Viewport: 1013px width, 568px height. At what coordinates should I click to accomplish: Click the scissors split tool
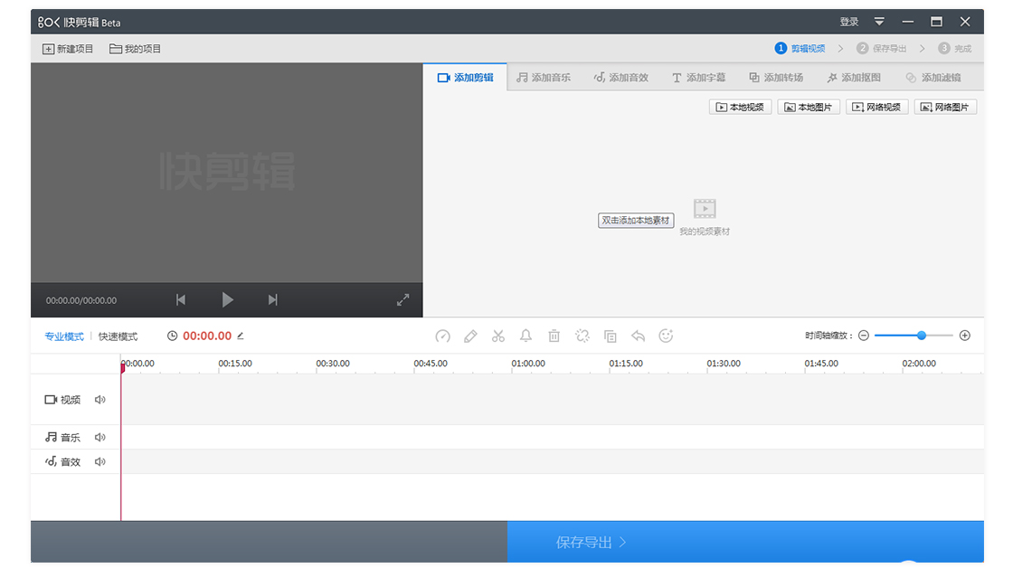(498, 336)
